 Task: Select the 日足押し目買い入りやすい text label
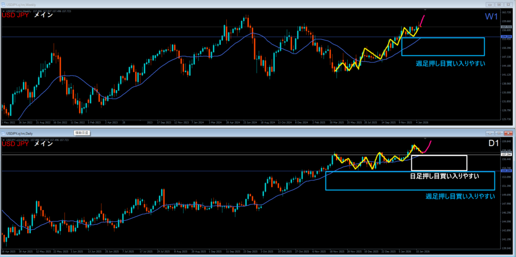(443, 176)
